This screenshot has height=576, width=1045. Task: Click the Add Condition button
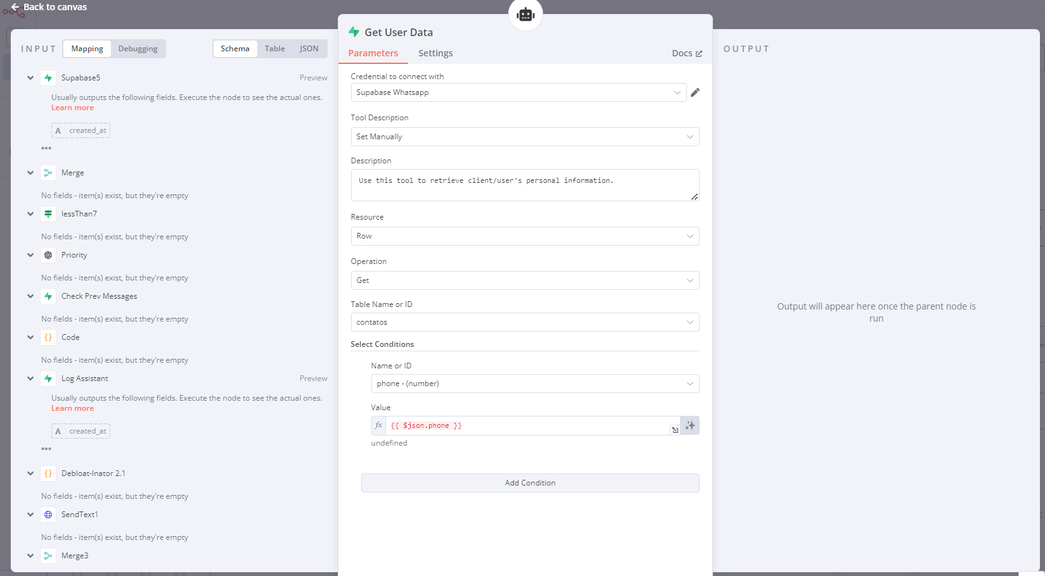click(530, 483)
